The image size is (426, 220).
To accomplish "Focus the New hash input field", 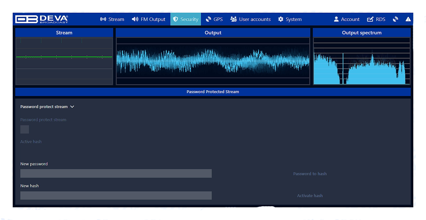I will click(x=116, y=196).
